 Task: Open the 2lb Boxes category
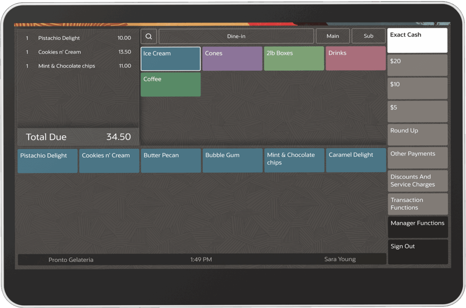click(x=294, y=59)
